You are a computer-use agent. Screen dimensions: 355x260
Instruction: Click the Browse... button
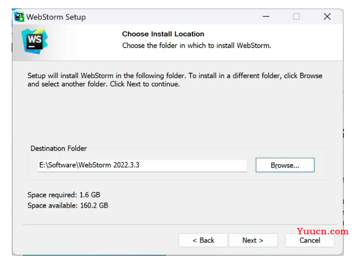click(x=285, y=165)
